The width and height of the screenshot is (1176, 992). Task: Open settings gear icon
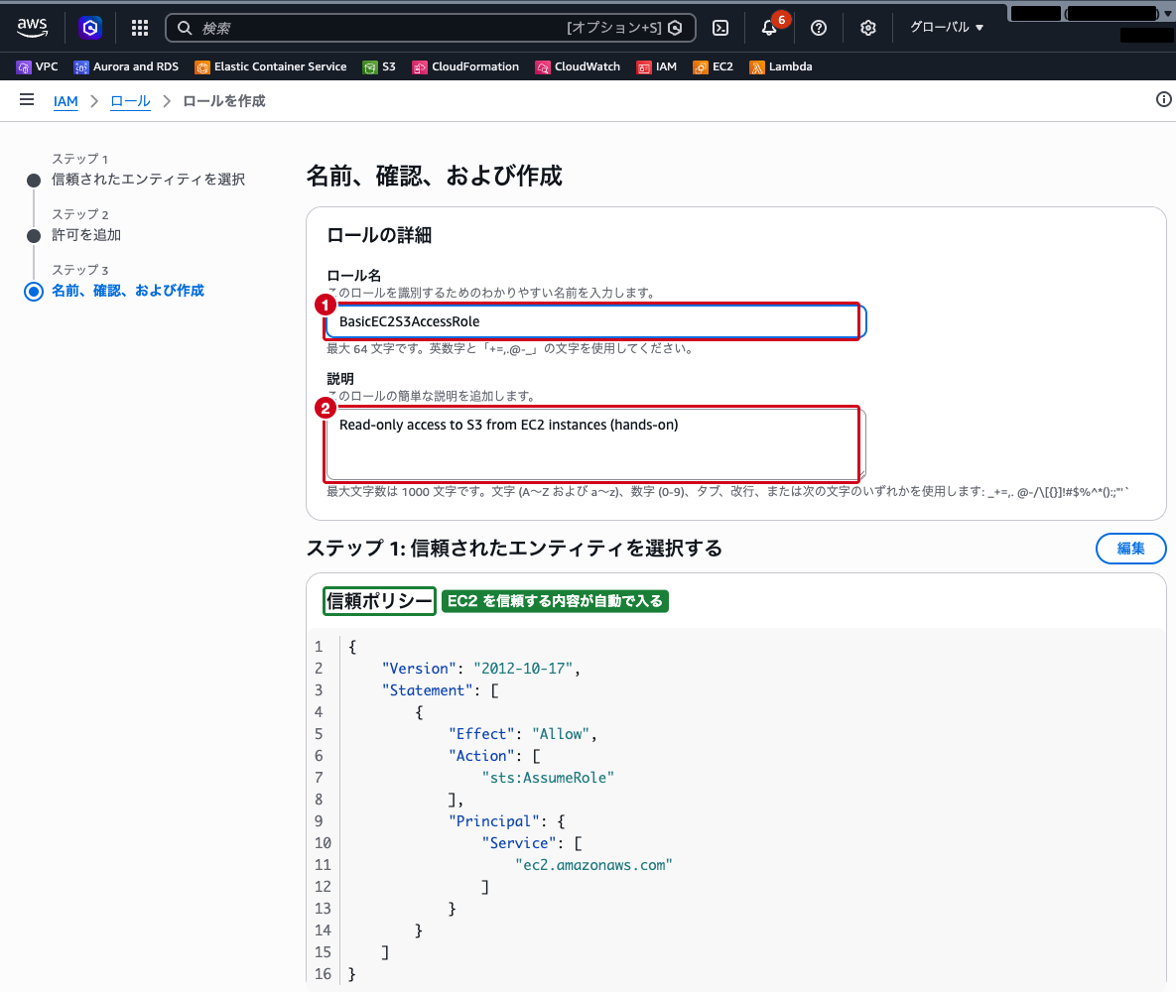[867, 28]
